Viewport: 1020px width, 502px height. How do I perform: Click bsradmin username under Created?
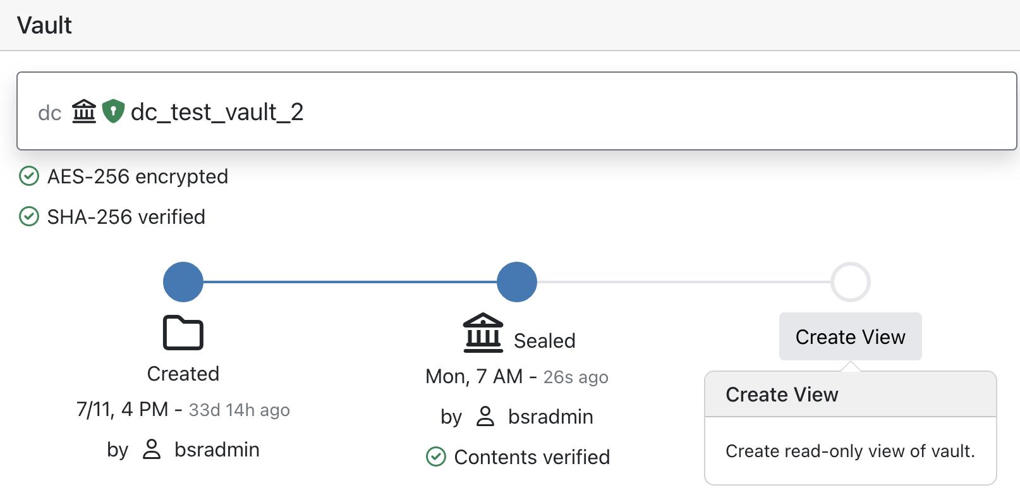(x=217, y=450)
